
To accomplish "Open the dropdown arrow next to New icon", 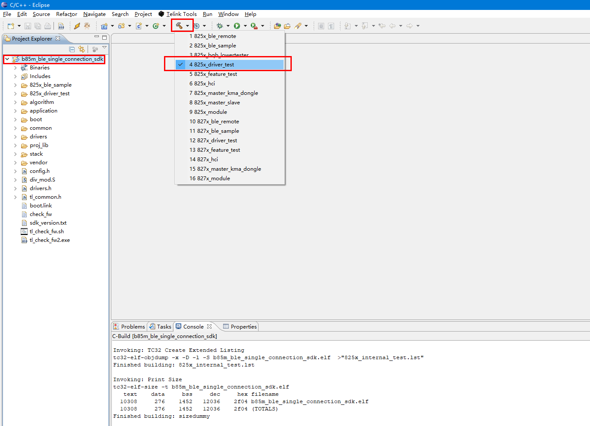I will point(19,26).
